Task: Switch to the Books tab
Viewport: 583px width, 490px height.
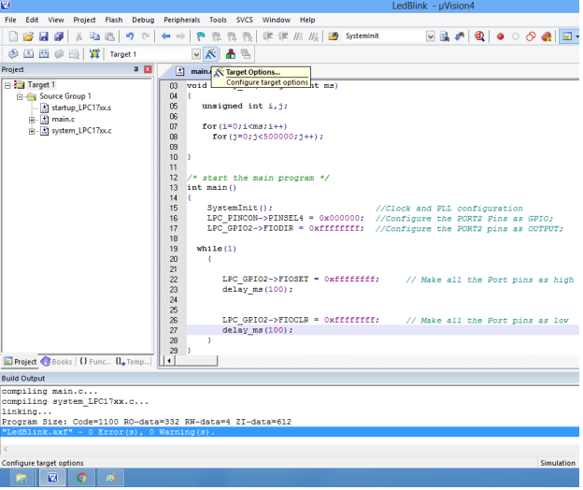Action: pyautogui.click(x=56, y=361)
